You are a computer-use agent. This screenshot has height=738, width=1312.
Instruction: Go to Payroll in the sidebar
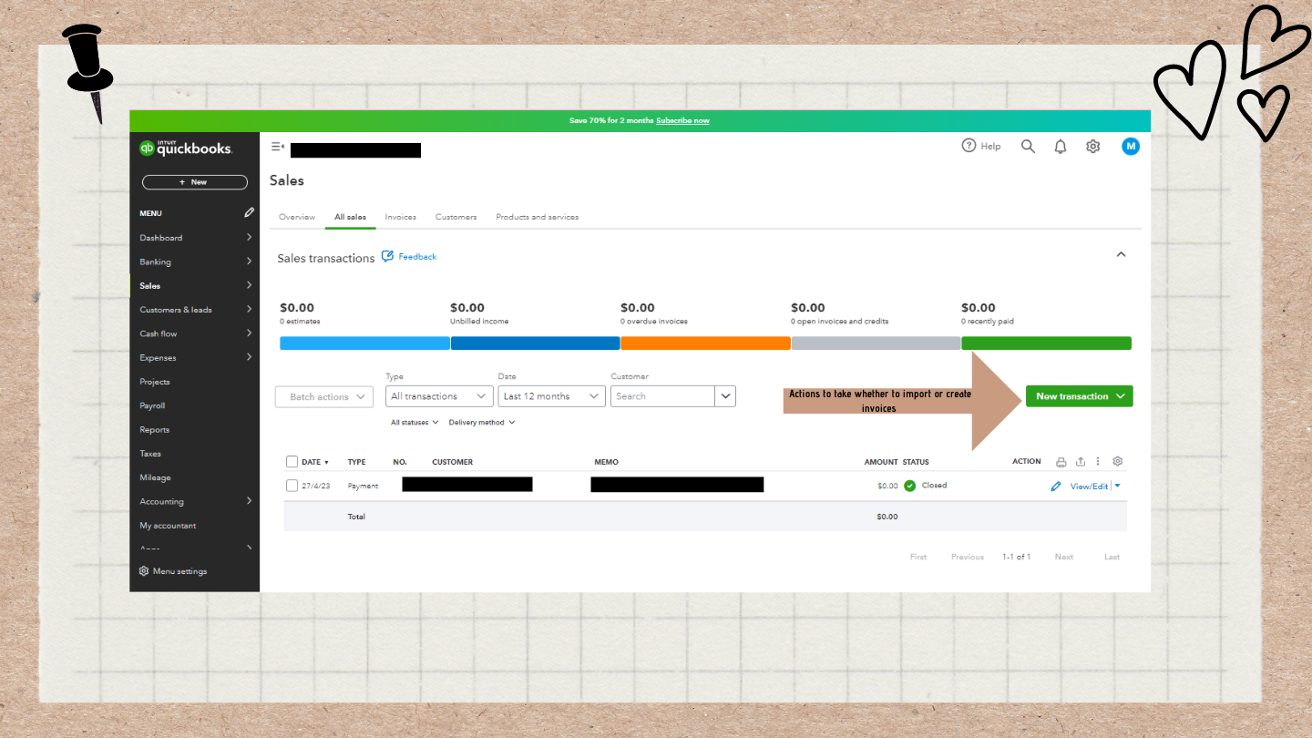pos(152,405)
